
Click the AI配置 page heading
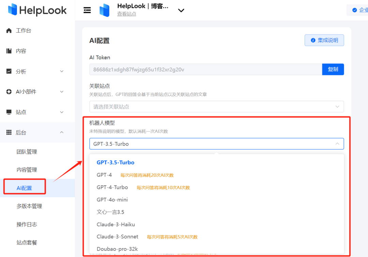click(x=99, y=41)
